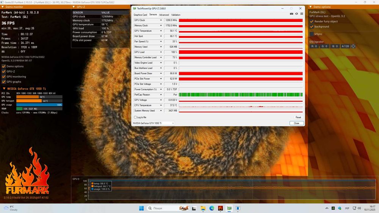This screenshot has width=379, height=213.
Task: Click the Reset button in GPU-Z
Action: [x=298, y=117]
